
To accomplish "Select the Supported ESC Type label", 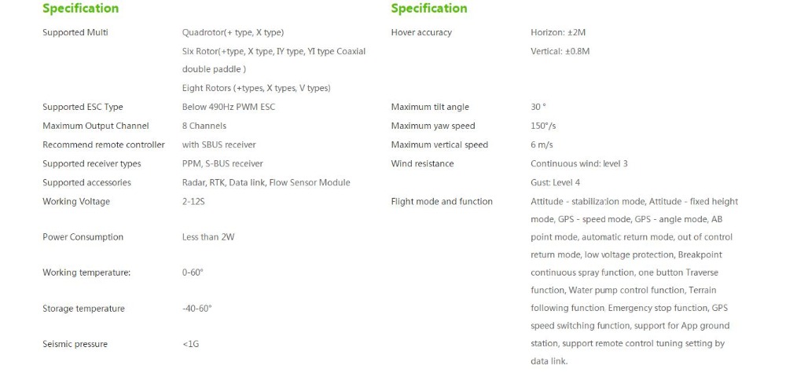I will 83,107.
